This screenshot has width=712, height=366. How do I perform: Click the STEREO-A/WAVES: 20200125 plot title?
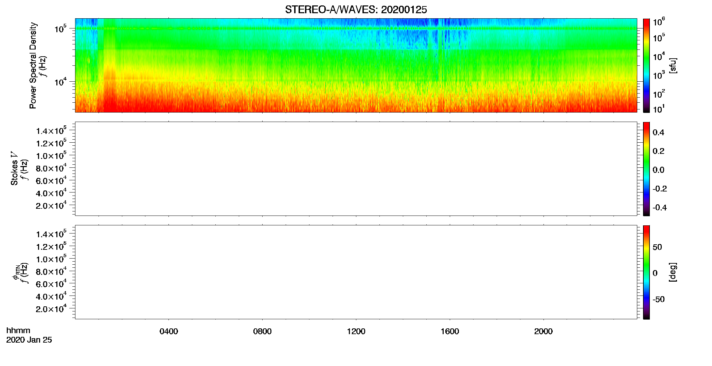pyautogui.click(x=356, y=10)
